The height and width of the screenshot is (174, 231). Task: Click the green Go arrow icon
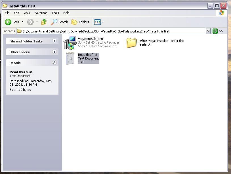tap(215, 31)
